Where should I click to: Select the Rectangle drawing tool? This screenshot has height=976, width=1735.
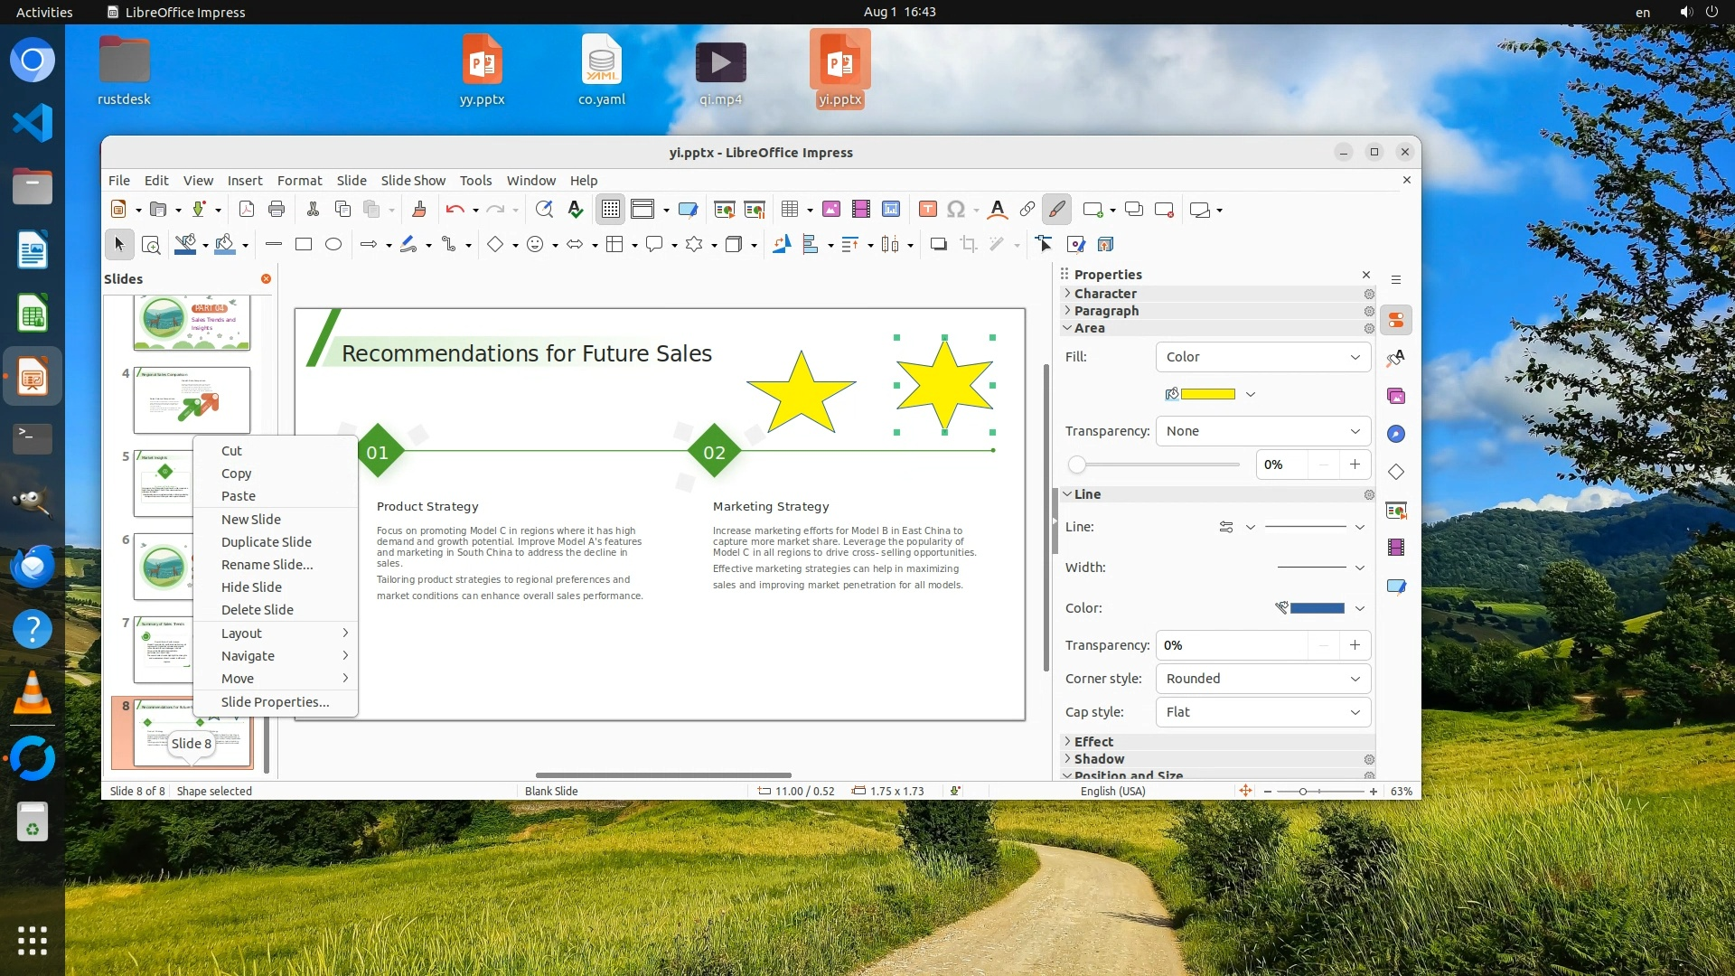304,244
